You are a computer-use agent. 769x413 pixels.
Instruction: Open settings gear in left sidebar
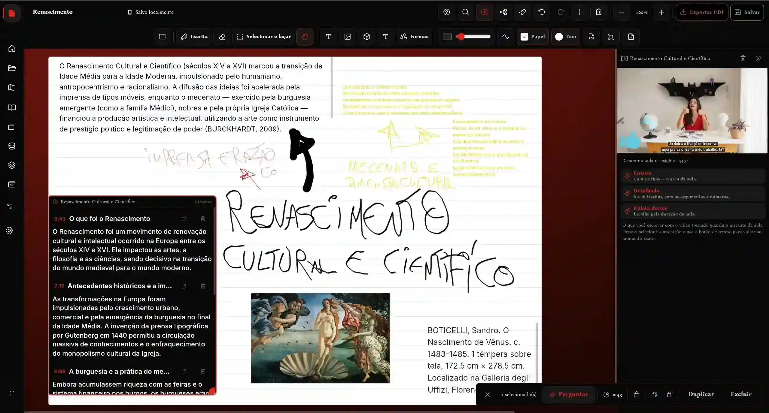click(x=9, y=231)
